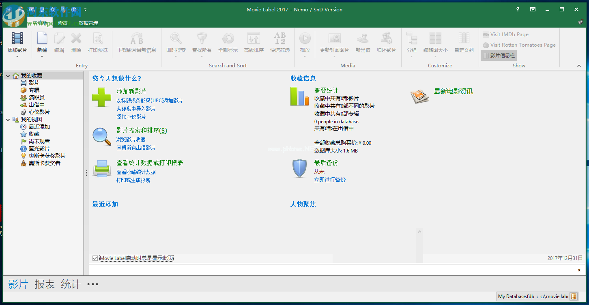
Task: Open the 统计 bottom navigation section
Action: coord(71,284)
